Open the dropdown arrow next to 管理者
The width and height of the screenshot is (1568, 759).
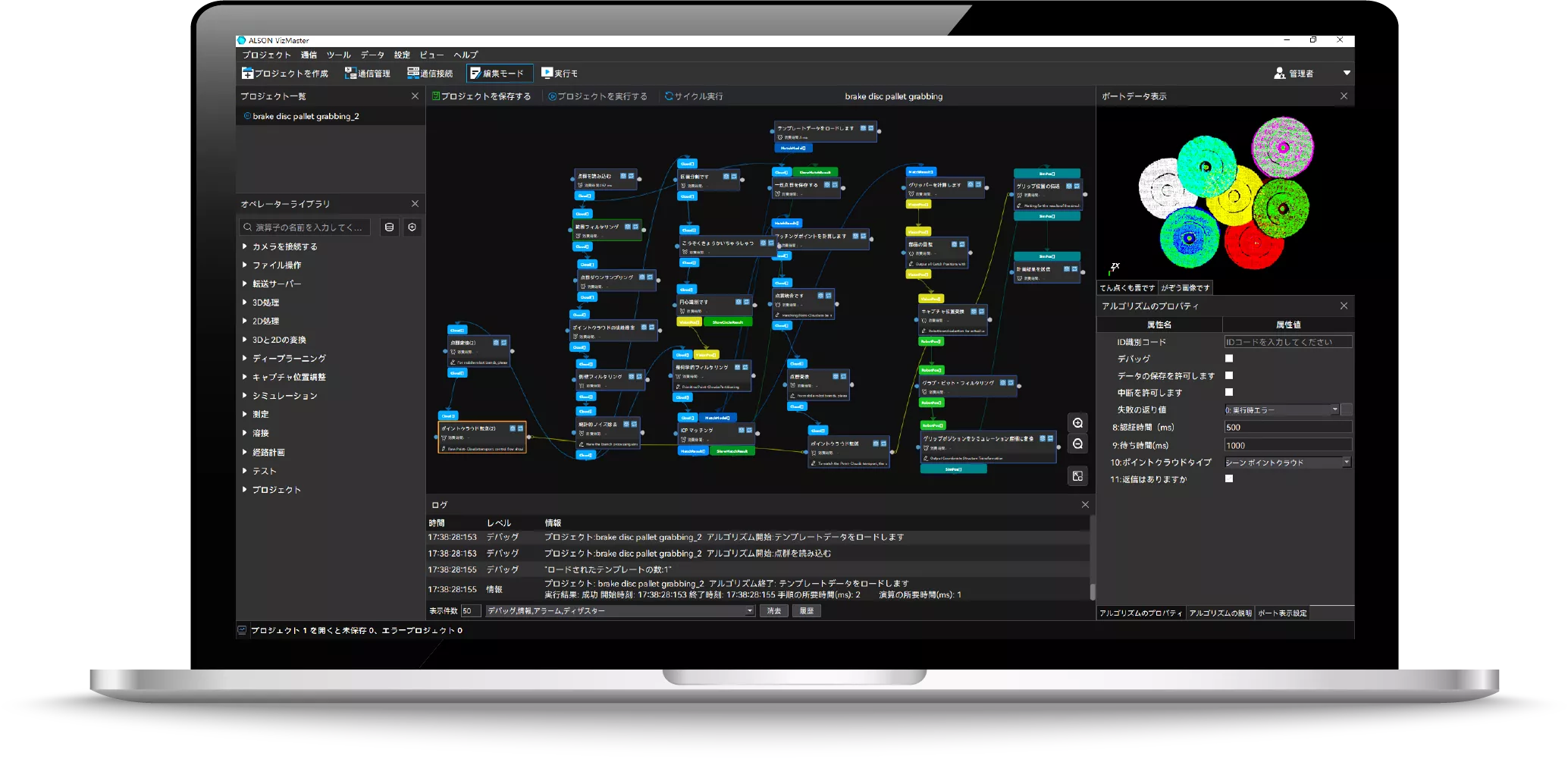[x=1347, y=74]
